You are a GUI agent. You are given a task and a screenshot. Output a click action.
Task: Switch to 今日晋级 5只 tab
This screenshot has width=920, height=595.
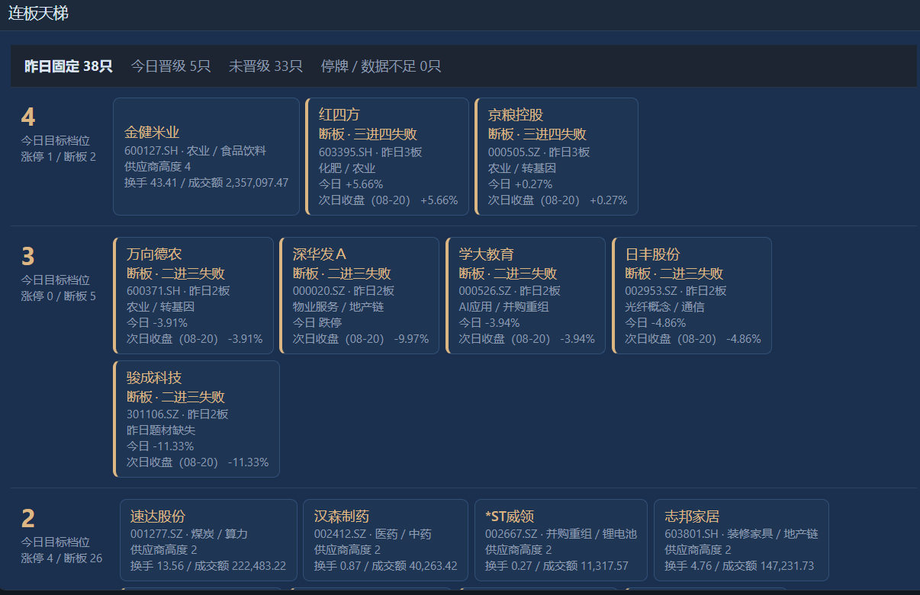(x=170, y=66)
